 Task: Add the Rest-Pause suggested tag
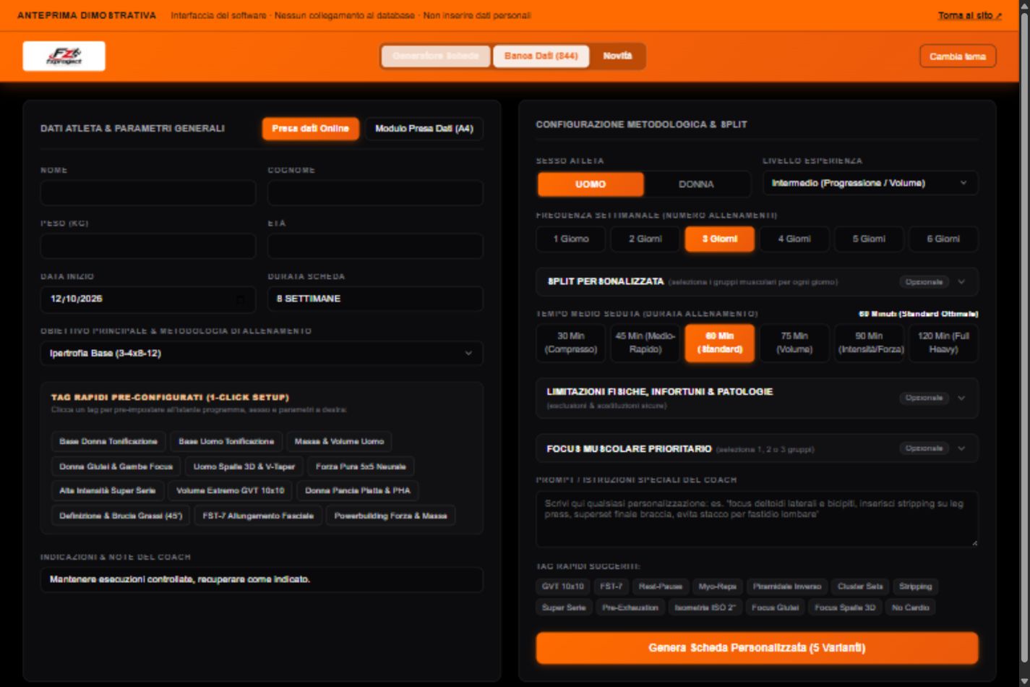(x=661, y=587)
